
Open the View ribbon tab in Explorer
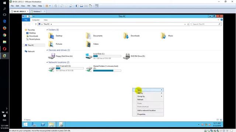pyautogui.click(x=46, y=20)
